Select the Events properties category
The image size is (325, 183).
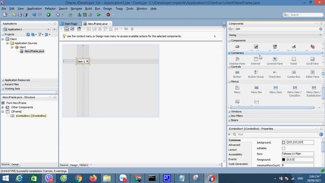(x=233, y=159)
